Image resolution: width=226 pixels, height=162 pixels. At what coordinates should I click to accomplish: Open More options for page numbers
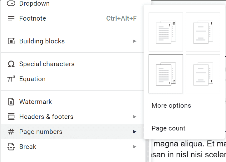[171, 106]
